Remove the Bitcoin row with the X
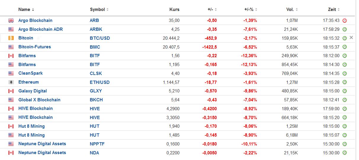359x160 pixels. pos(351,38)
